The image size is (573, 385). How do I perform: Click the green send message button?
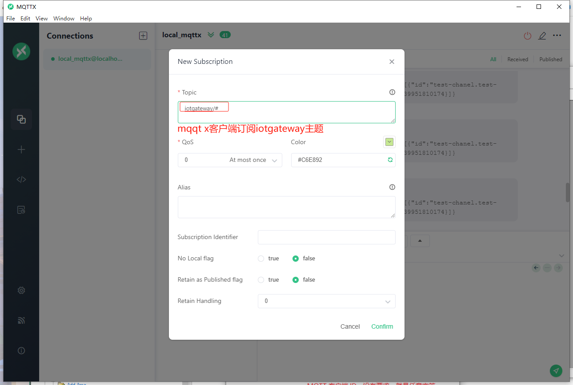point(556,371)
